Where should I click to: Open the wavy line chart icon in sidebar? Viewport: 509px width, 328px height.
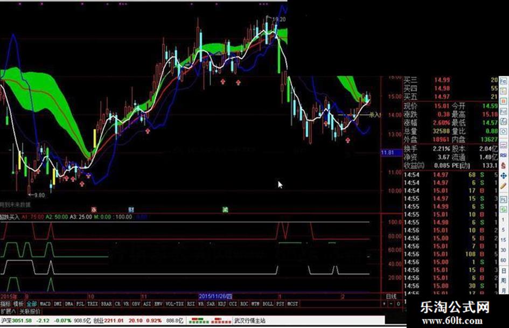(503, 144)
